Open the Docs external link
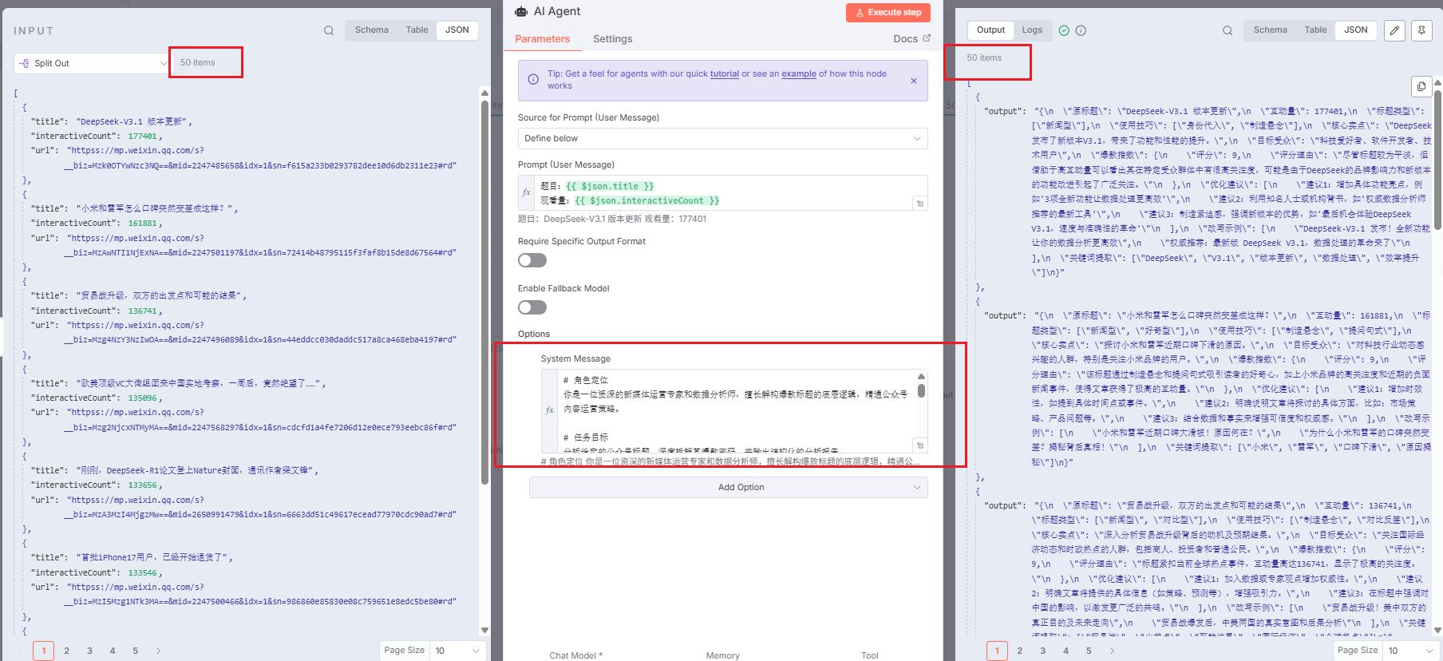This screenshot has width=1443, height=661. (911, 38)
